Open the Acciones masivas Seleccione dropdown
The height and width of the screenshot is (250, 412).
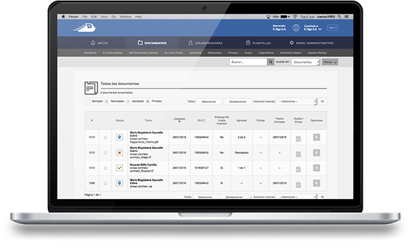[x=297, y=102]
